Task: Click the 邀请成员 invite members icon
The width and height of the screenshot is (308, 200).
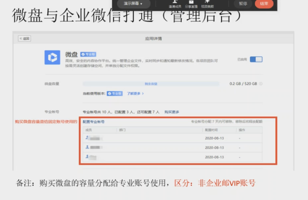Action: tap(175, 2)
